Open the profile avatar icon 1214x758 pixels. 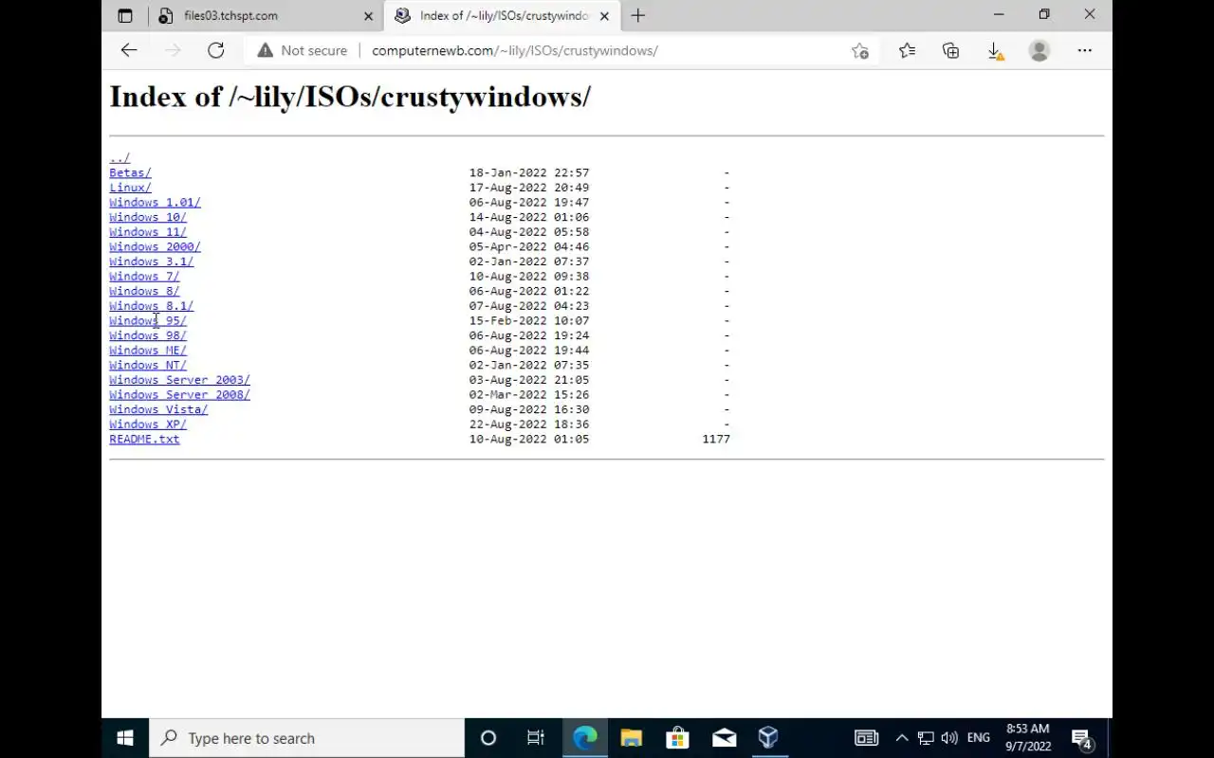click(1039, 50)
